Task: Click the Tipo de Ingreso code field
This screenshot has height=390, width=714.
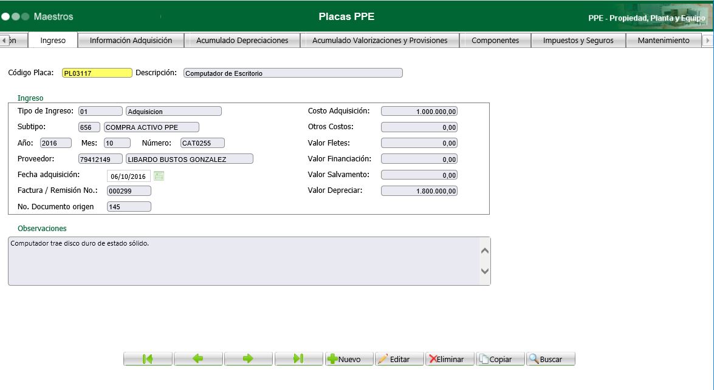Action: tap(100, 111)
